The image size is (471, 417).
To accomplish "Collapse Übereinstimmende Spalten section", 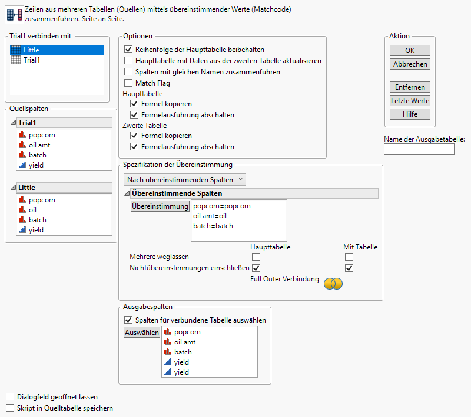I will pyautogui.click(x=127, y=193).
